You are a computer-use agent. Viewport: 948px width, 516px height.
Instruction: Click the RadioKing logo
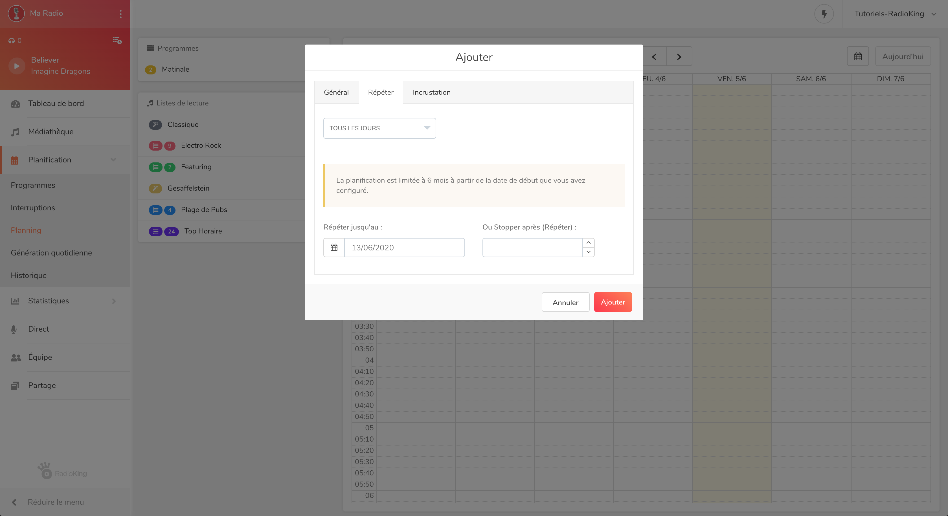coord(62,471)
